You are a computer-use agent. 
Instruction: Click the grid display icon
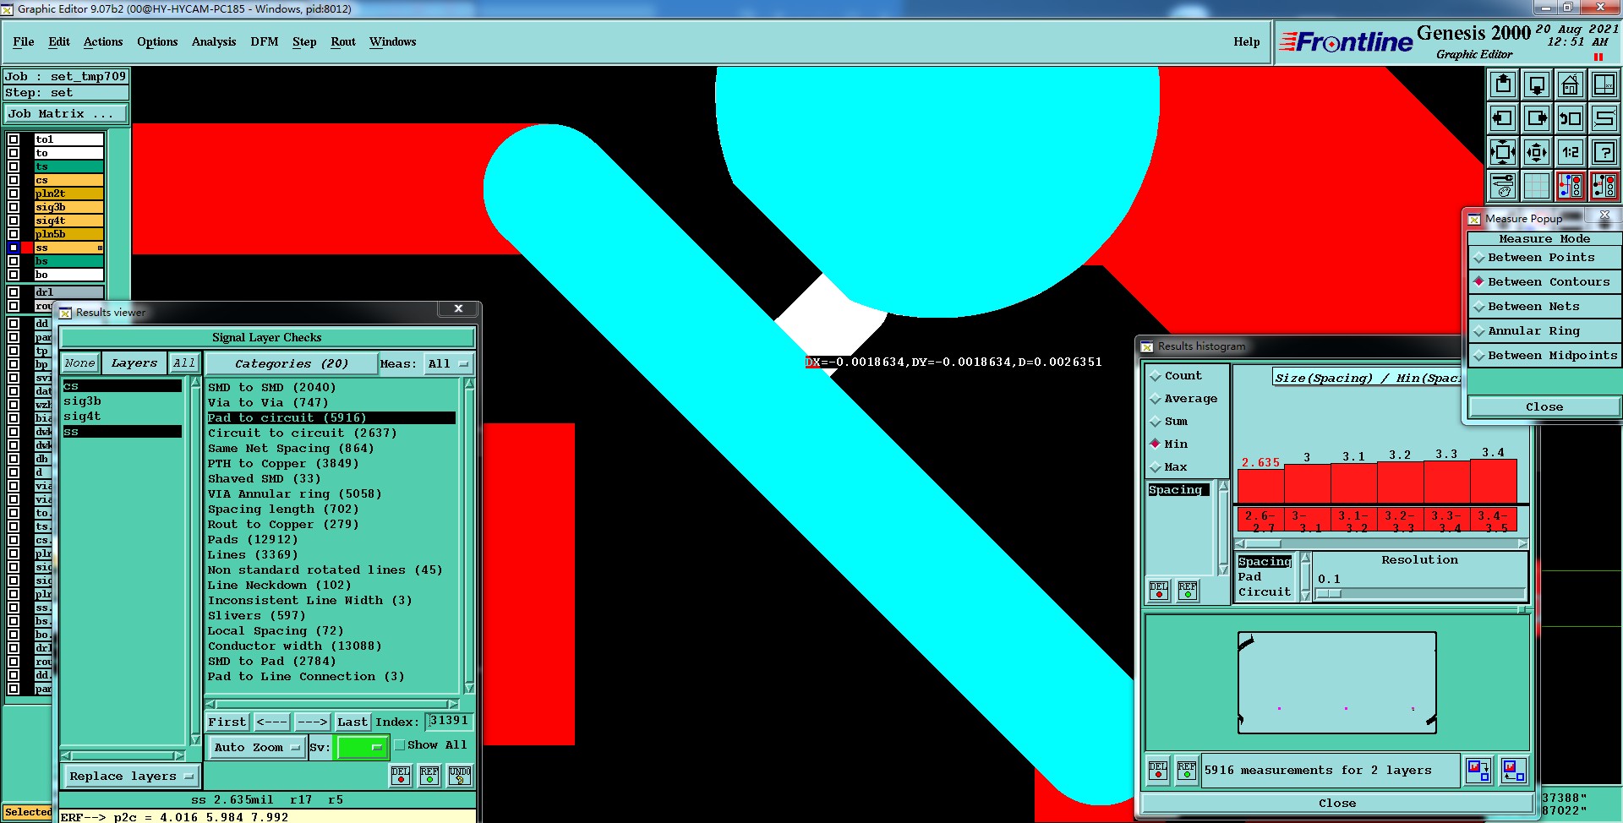1537,186
